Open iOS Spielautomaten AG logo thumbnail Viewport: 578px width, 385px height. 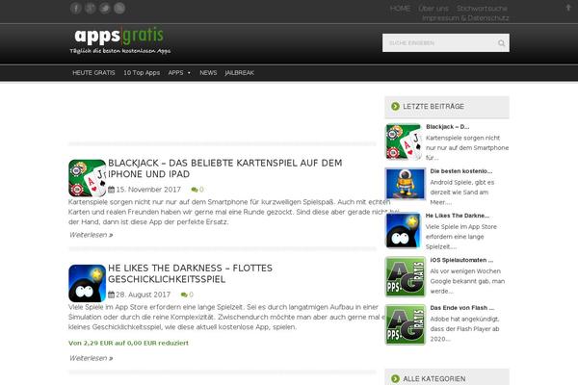[x=406, y=276]
